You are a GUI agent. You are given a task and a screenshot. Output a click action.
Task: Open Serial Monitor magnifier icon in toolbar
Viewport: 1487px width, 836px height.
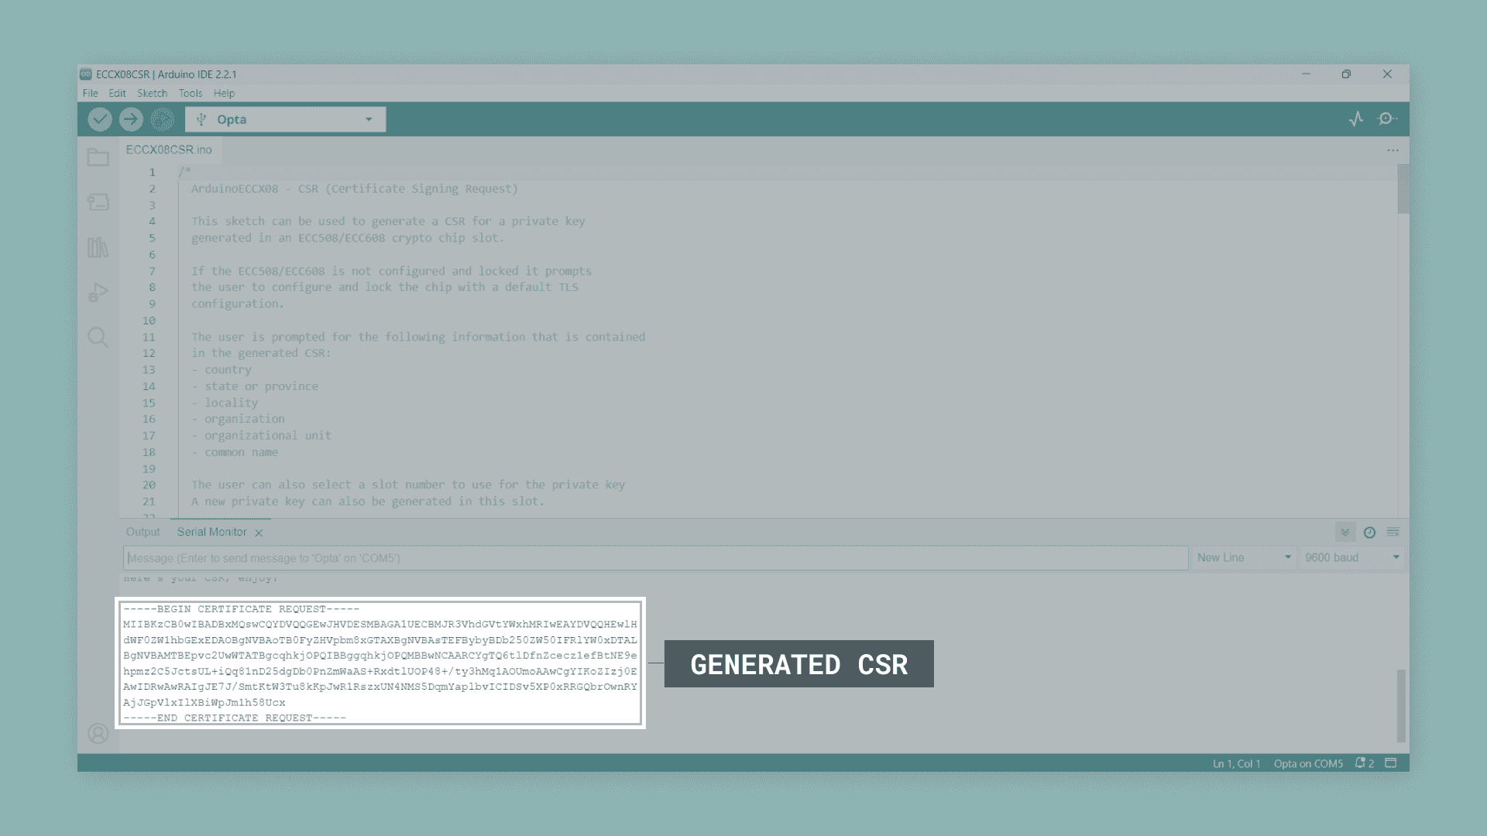1386,119
